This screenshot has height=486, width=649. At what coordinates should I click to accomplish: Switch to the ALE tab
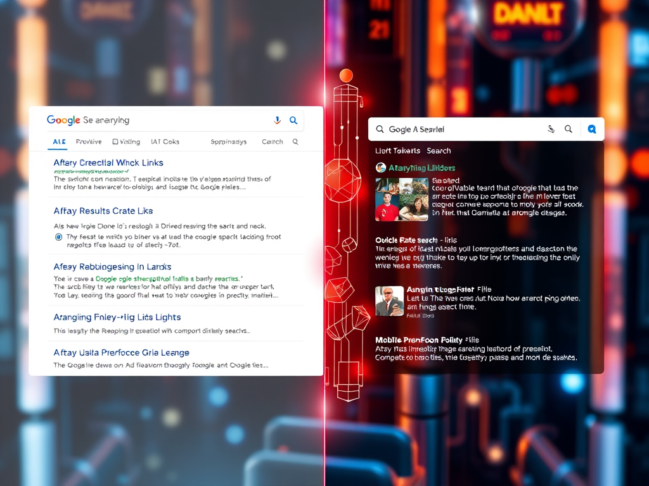[x=59, y=142]
